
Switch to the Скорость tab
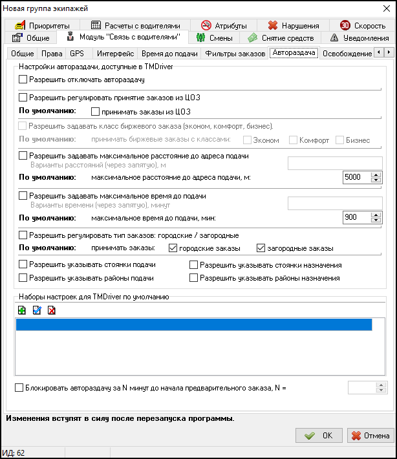[x=362, y=25]
